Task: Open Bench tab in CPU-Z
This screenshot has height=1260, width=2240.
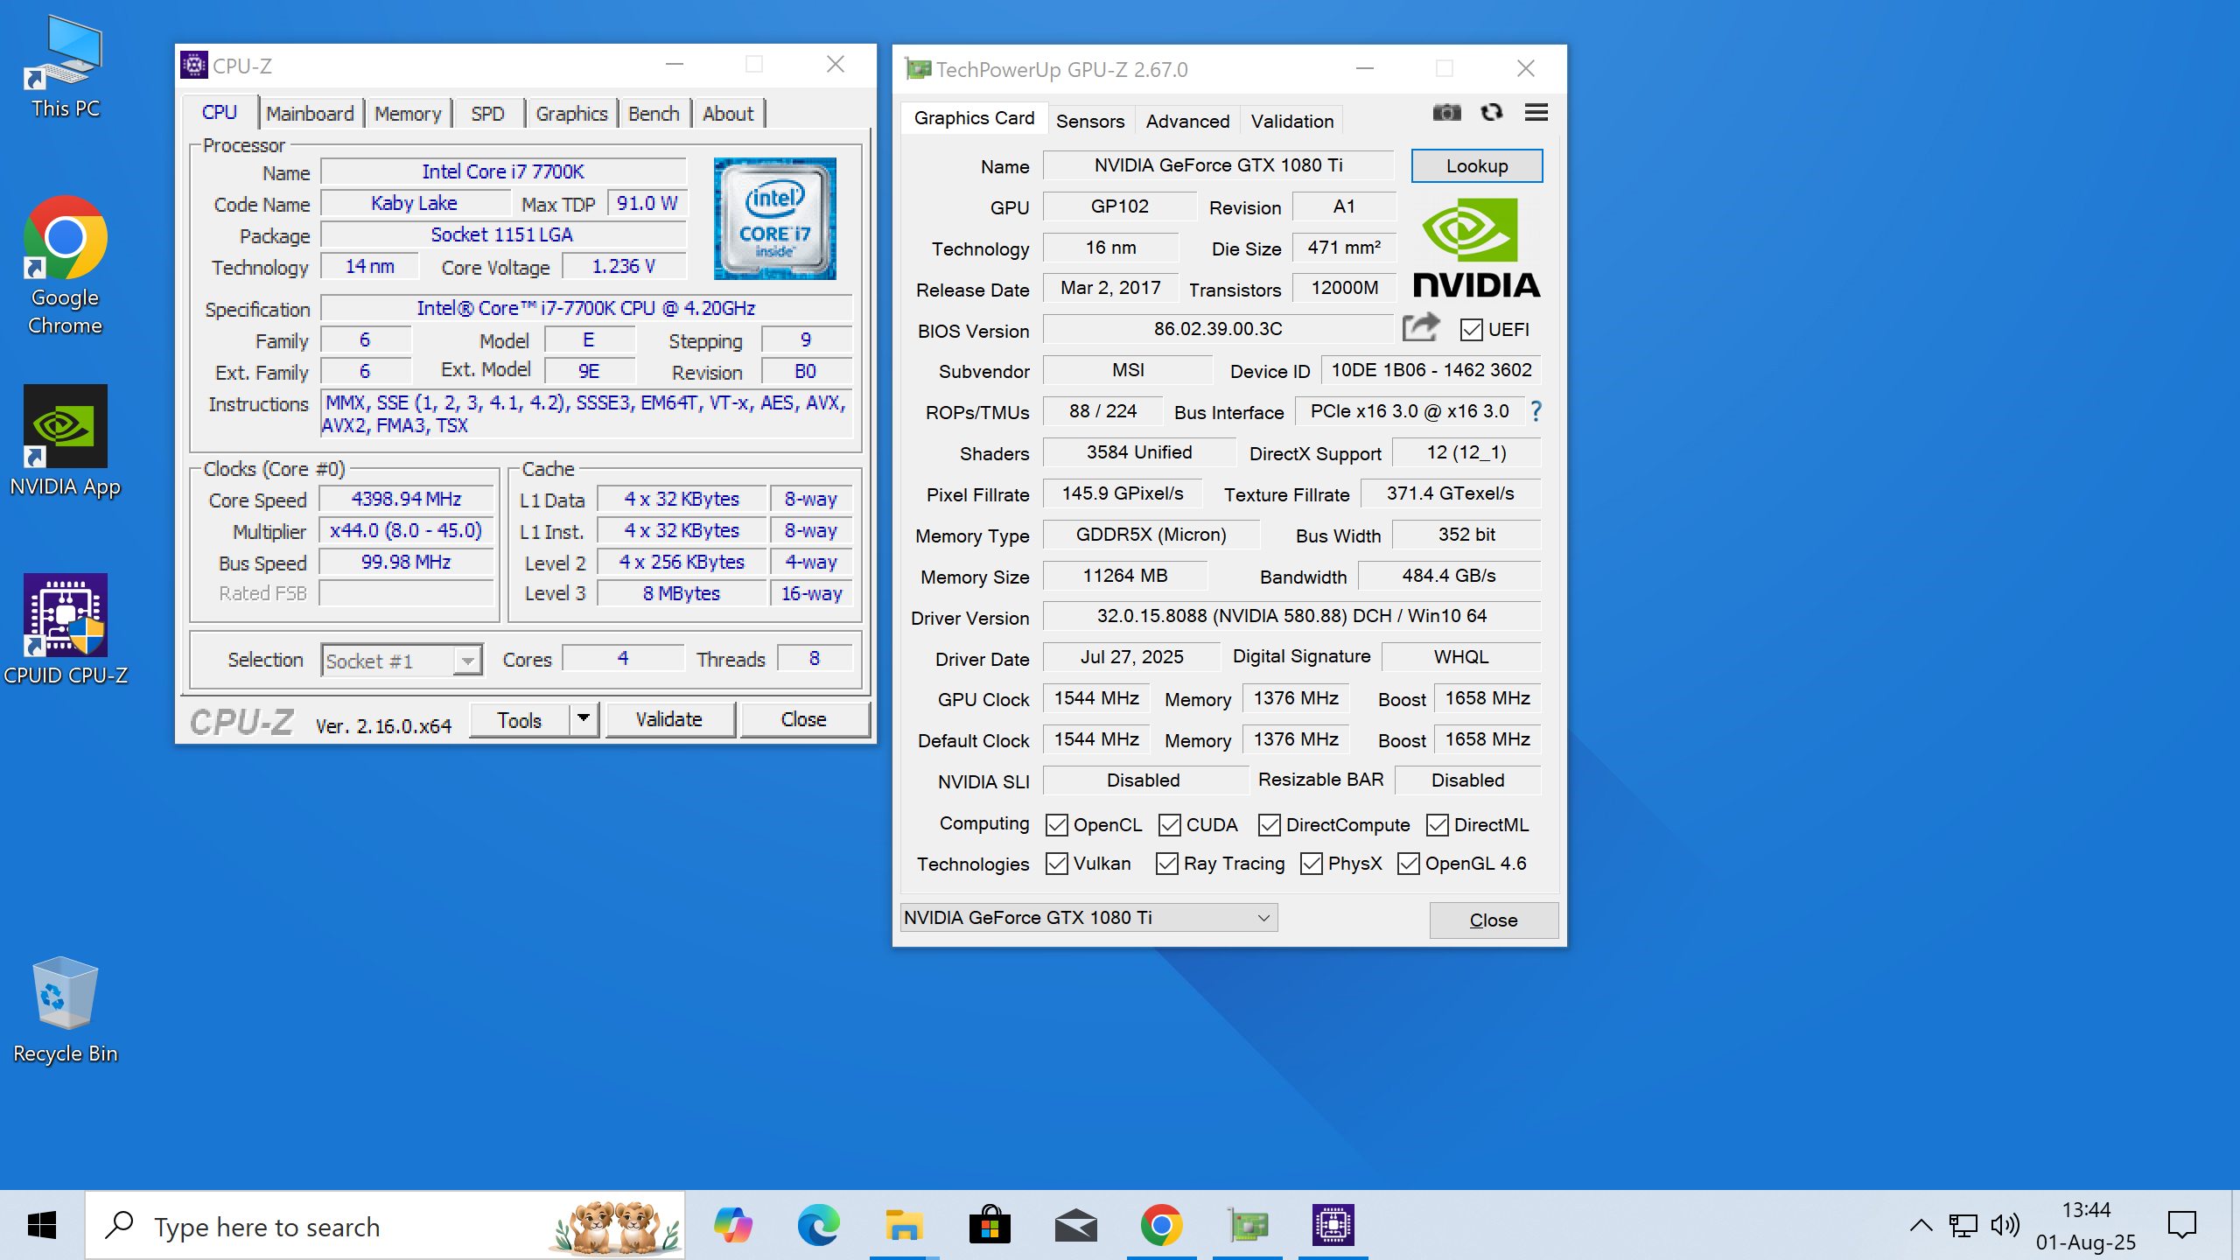Action: (654, 114)
